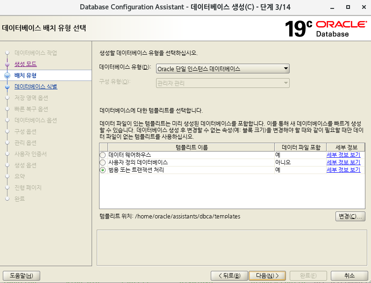Close the Database Configuration Assistant window

364,7
